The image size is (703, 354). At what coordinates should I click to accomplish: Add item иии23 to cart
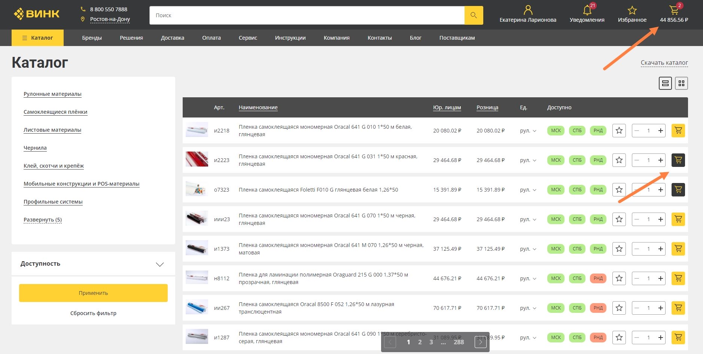tap(678, 219)
